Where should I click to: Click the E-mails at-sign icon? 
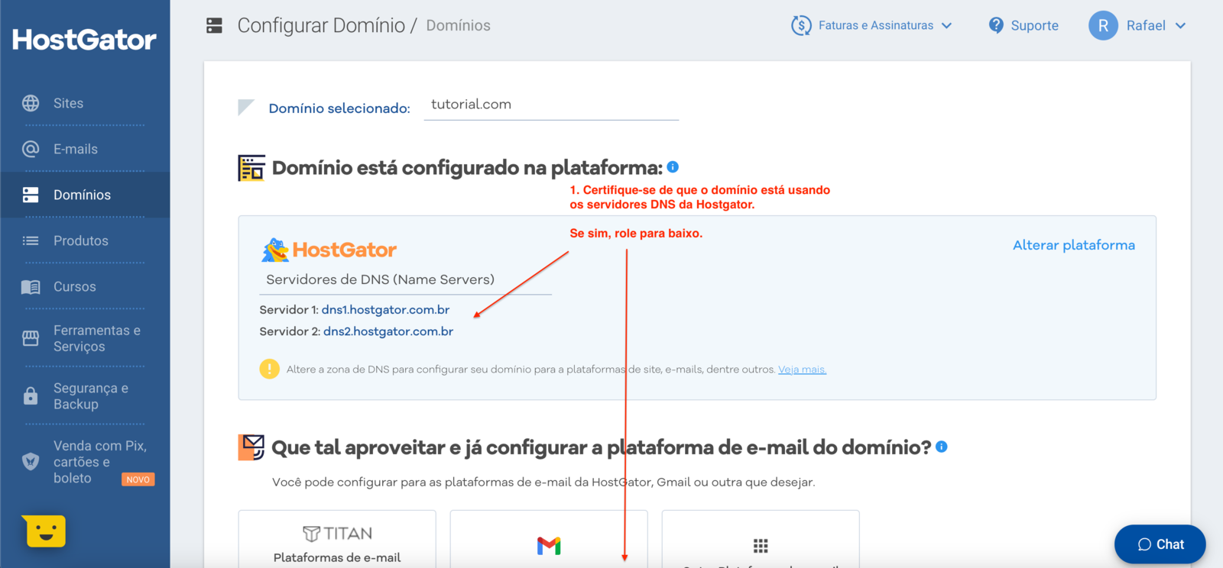coord(31,149)
